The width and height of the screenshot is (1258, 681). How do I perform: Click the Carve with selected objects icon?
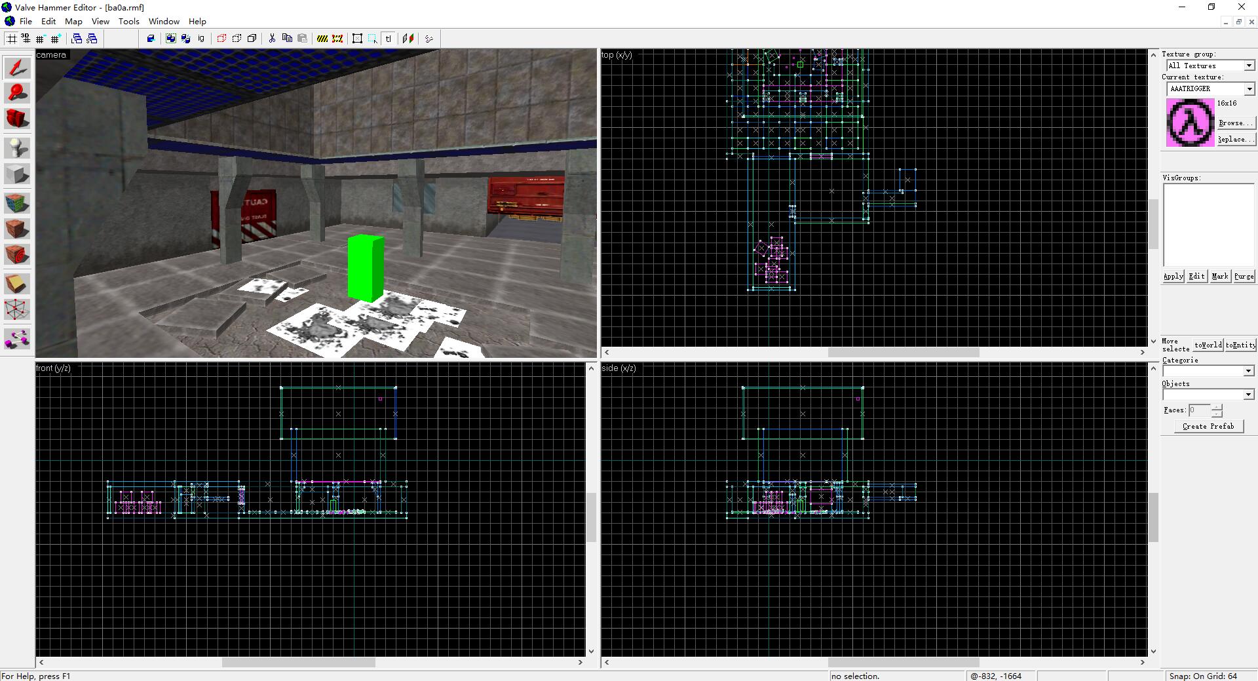pyautogui.click(x=151, y=39)
